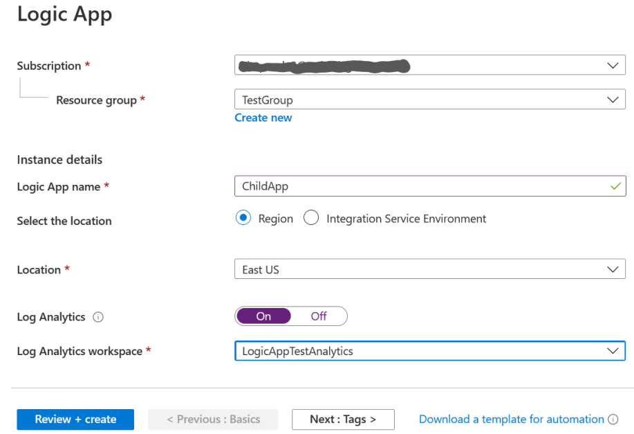634x434 pixels.
Task: Open Download a template for automation
Action: tap(509, 419)
